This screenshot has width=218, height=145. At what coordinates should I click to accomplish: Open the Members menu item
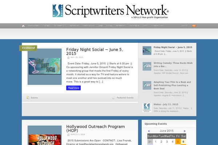pyautogui.click(x=121, y=26)
